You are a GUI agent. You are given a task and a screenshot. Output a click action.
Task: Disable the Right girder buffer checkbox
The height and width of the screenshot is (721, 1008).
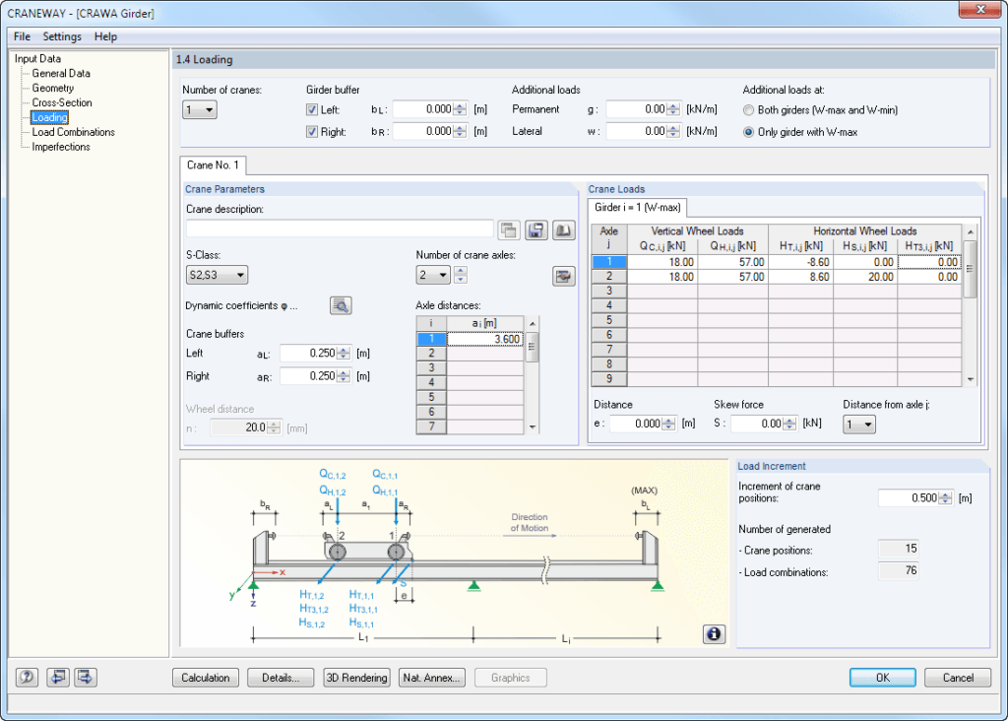coord(312,131)
